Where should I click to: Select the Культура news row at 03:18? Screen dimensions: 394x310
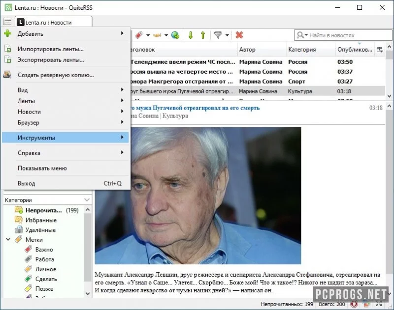[258, 91]
